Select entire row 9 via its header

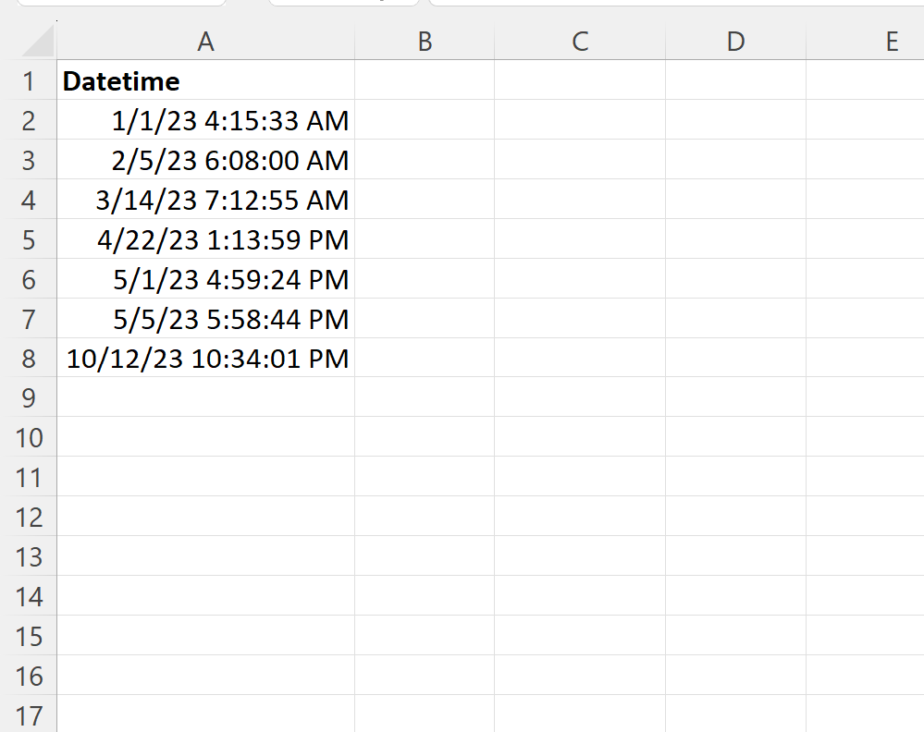click(28, 398)
